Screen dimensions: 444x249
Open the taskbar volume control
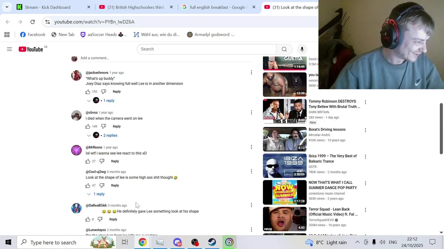point(382,242)
